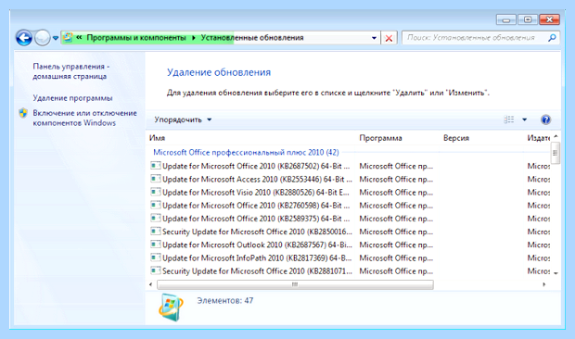Viewport: 575px width, 339px height.
Task: Open the view options dropdown arrow
Action: tap(524, 119)
